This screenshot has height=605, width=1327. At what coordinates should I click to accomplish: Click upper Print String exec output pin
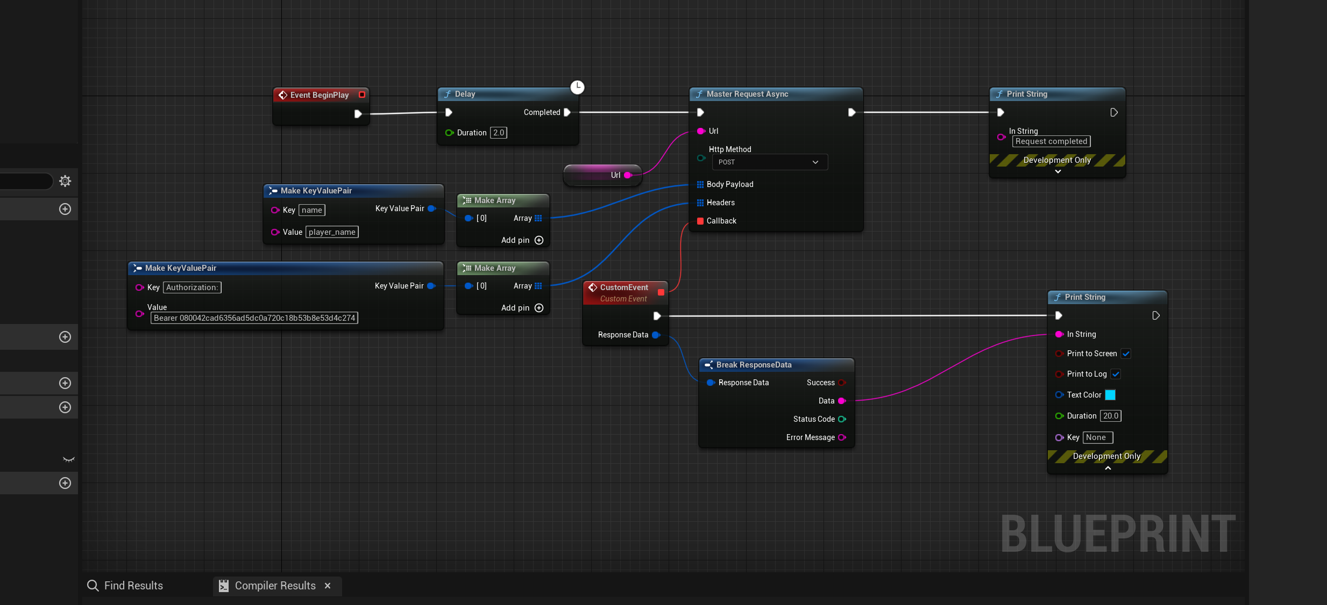pos(1114,112)
